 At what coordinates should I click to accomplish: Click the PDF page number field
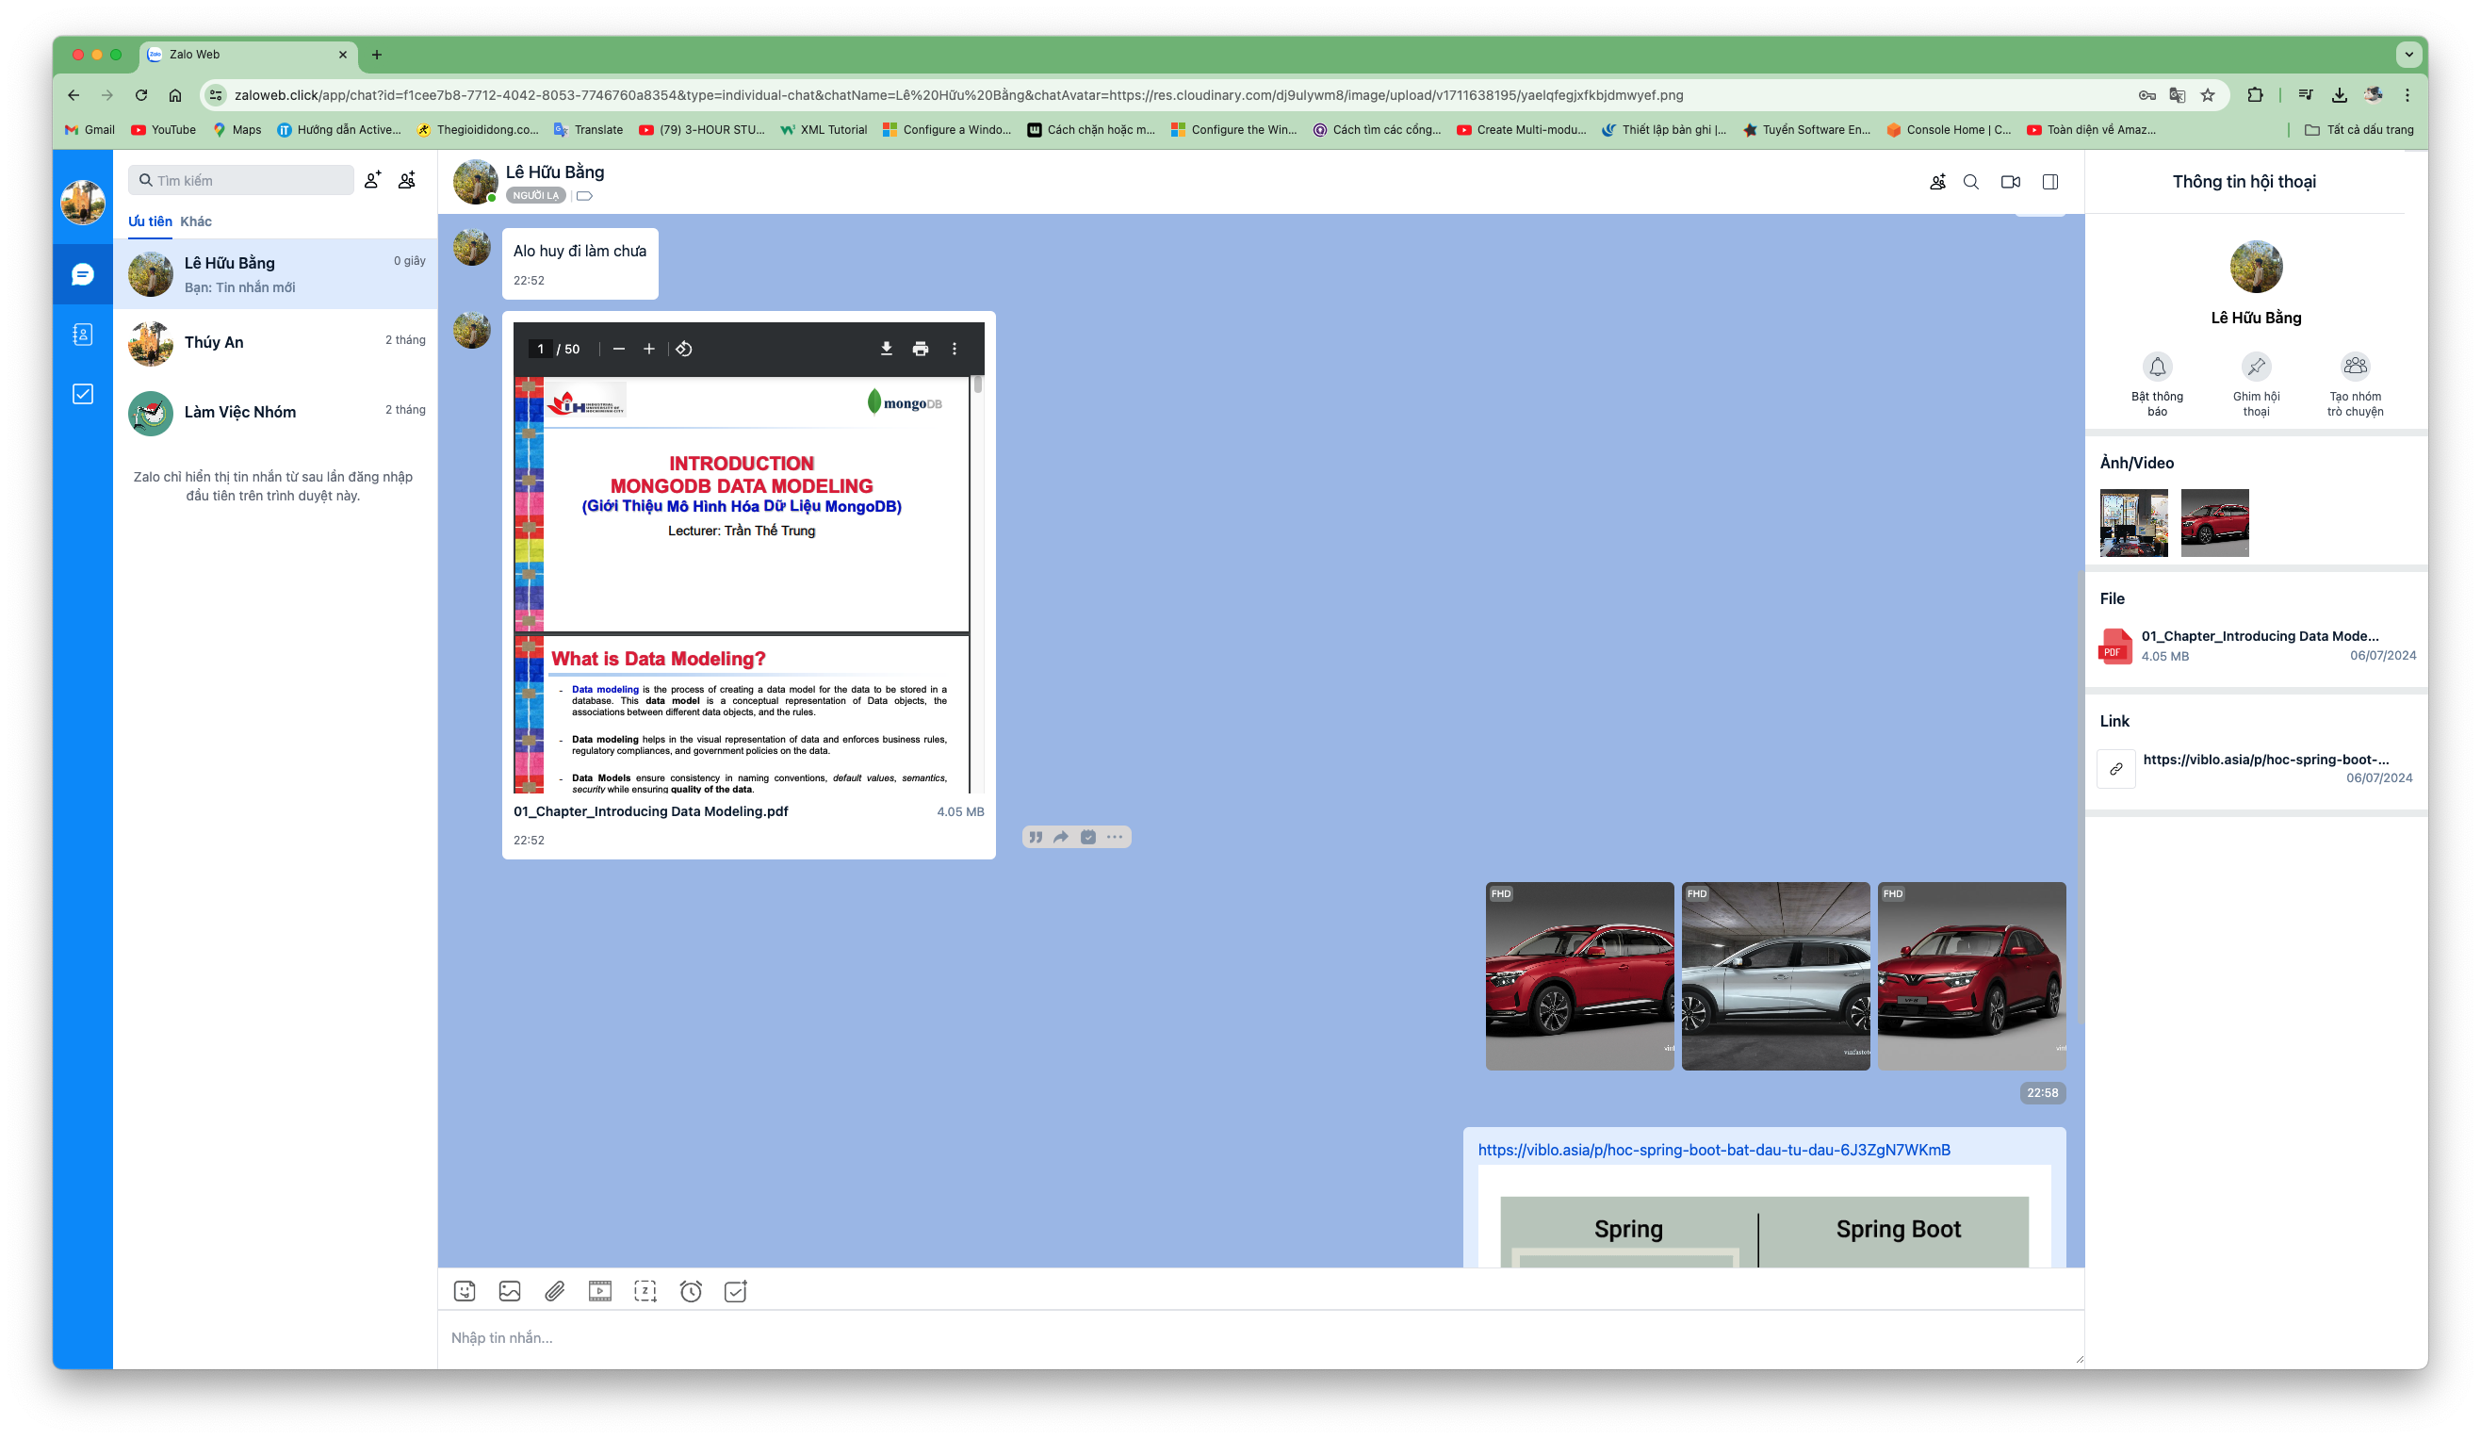point(541,349)
